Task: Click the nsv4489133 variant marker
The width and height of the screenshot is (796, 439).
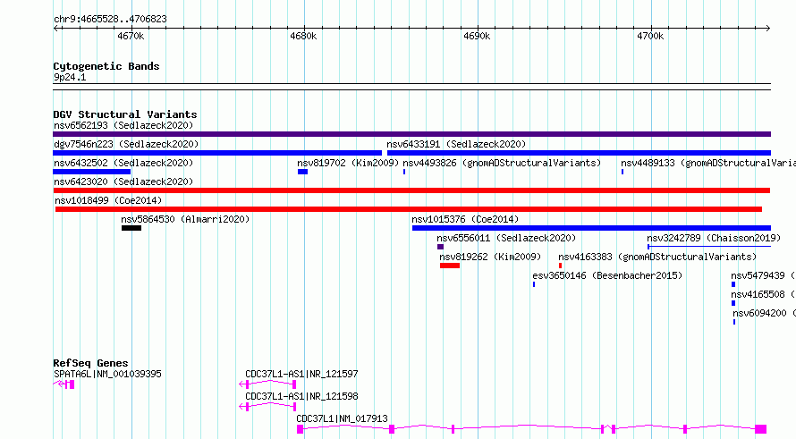Action: pyautogui.click(x=622, y=172)
